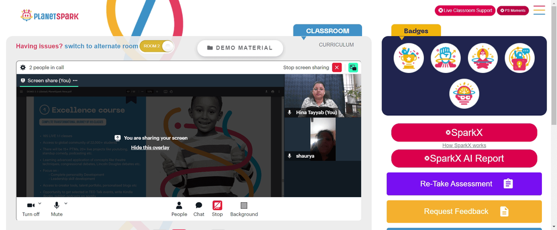
Task: Click 'switch to alternate room' text
Action: pyautogui.click(x=101, y=46)
